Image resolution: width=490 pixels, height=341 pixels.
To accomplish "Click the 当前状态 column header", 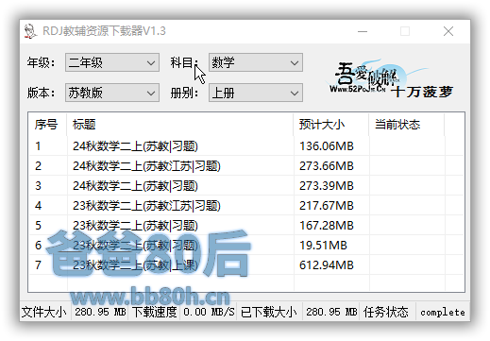I will [407, 125].
